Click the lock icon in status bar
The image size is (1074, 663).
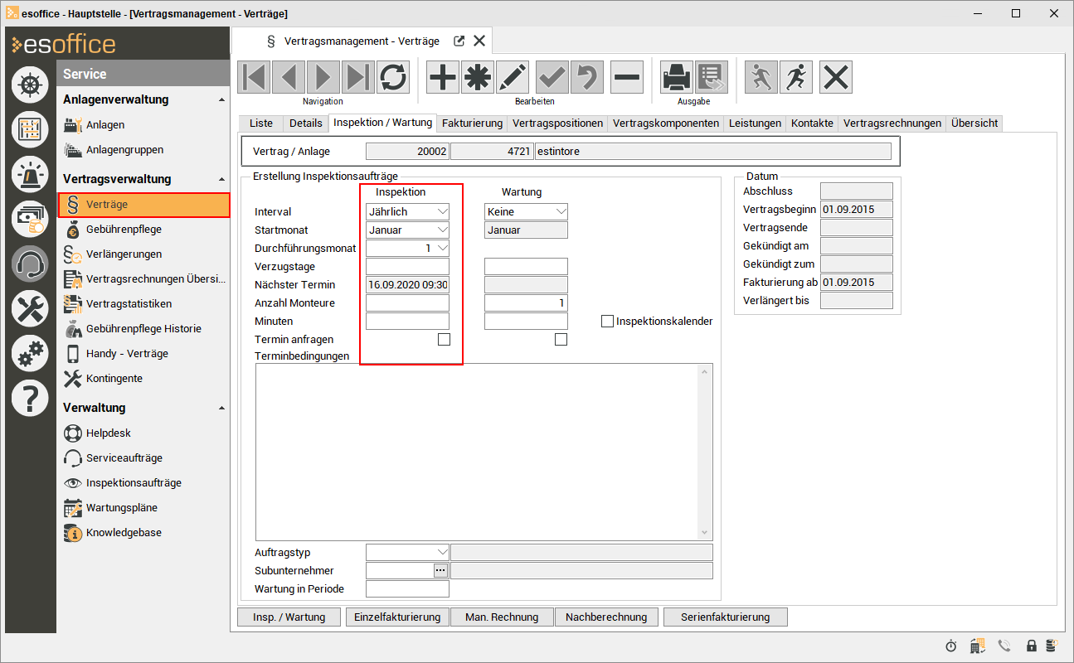1032,646
